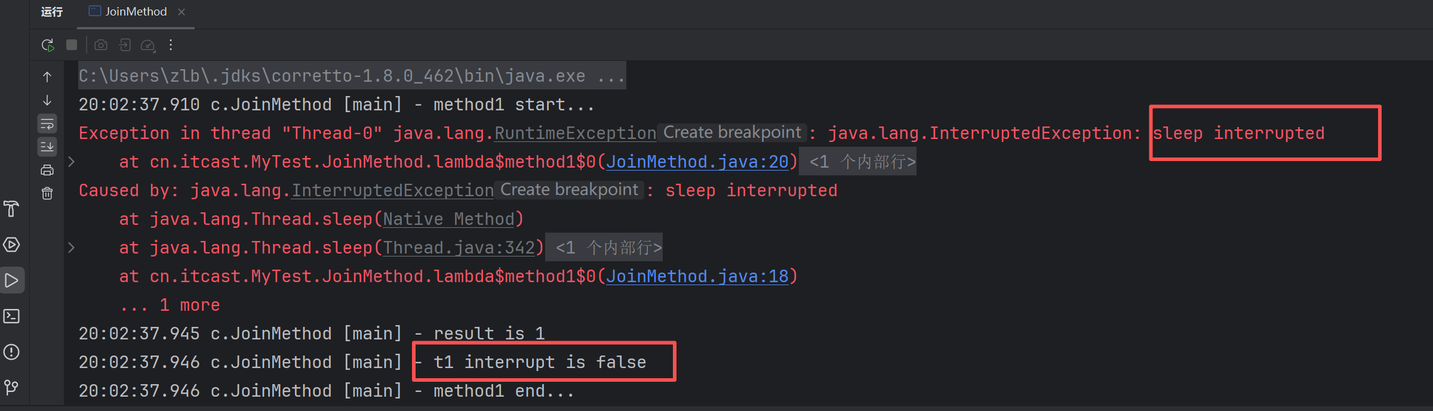Jump up the stack trace
Viewport: 1433px width, 411px height.
pyautogui.click(x=47, y=77)
